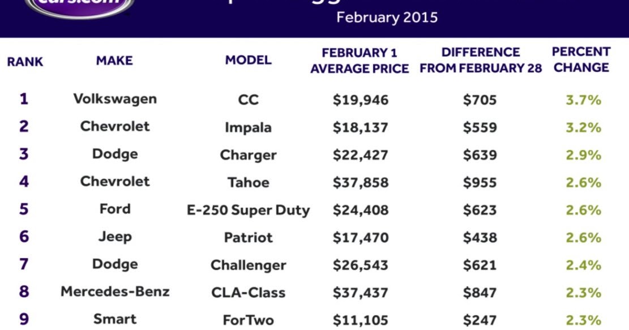Click the Difference From February 28 header
This screenshot has width=629, height=330.
480,61
